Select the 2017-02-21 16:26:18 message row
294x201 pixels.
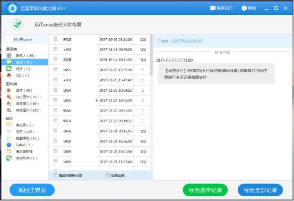100,141
